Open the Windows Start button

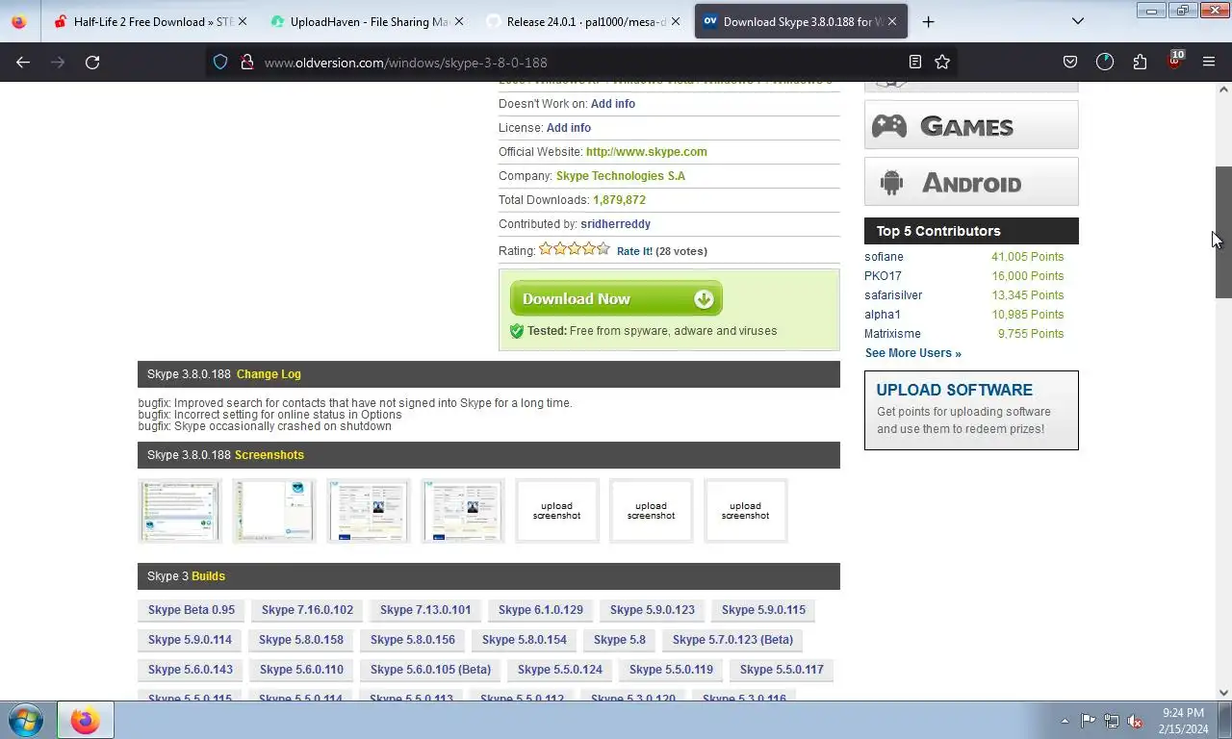[25, 720]
